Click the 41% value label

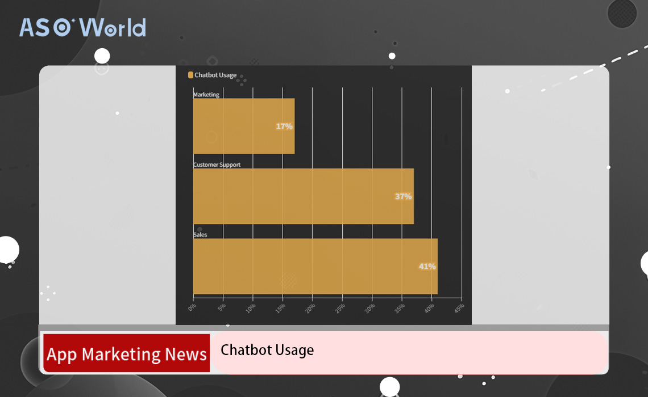coord(427,267)
